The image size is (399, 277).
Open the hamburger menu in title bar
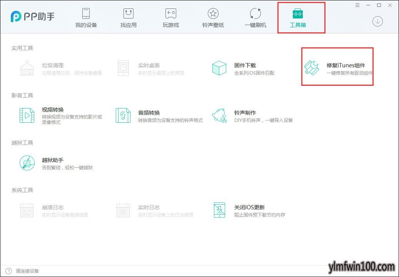coord(357,5)
